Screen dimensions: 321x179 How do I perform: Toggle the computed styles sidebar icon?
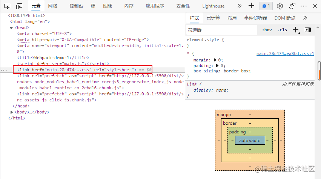coord(308,30)
